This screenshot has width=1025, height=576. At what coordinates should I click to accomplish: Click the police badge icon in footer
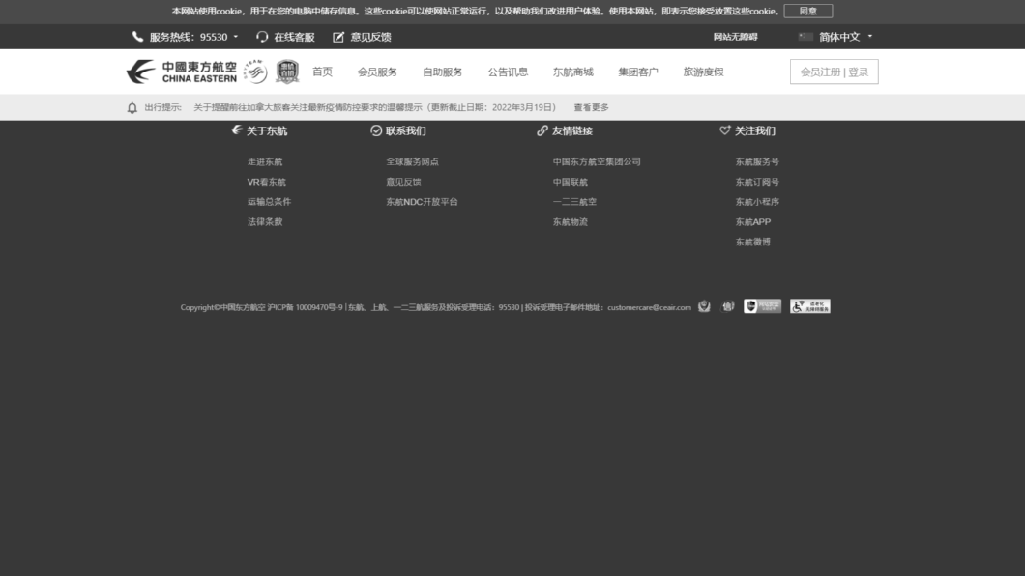(x=704, y=306)
